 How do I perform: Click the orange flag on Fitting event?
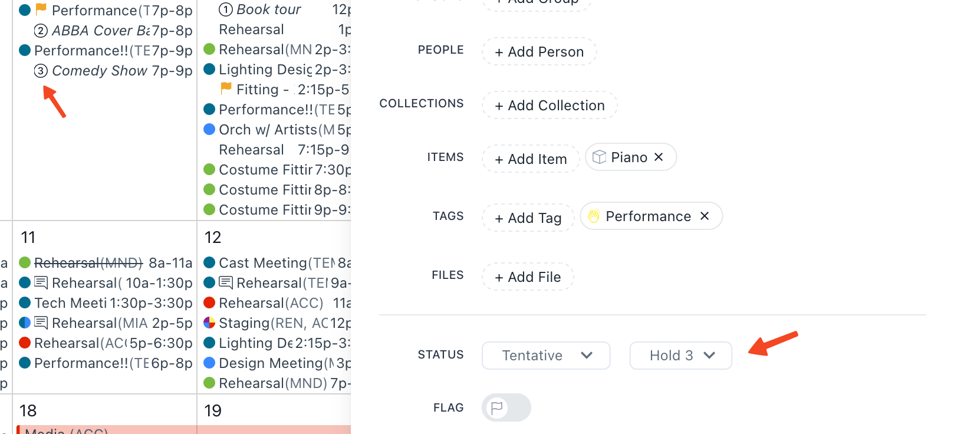tap(226, 88)
